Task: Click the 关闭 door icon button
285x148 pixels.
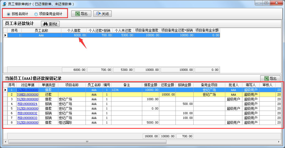Action: click(x=98, y=14)
